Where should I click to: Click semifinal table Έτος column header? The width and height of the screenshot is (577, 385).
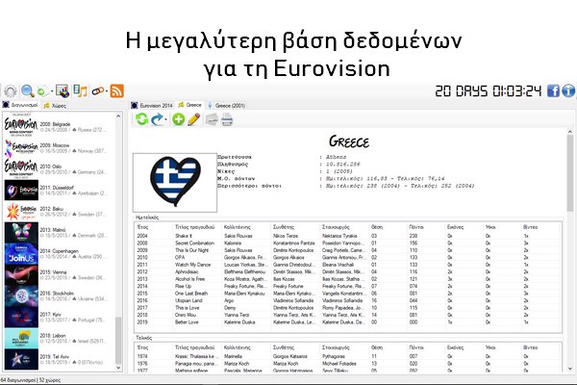pos(154,227)
